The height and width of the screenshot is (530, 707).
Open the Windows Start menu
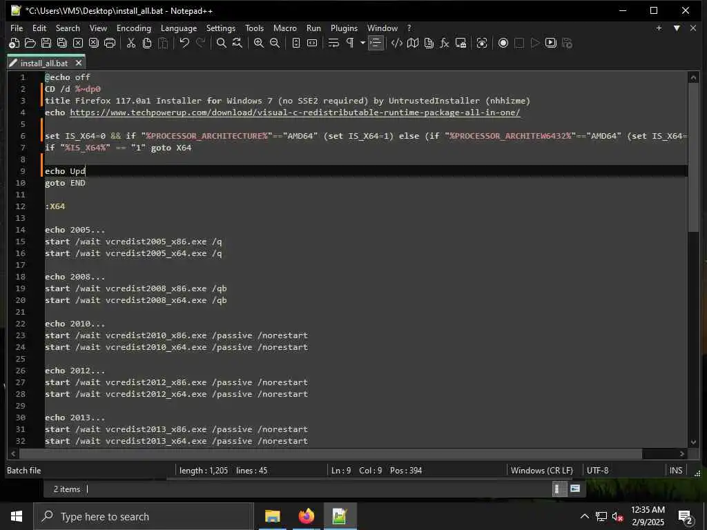(x=17, y=516)
